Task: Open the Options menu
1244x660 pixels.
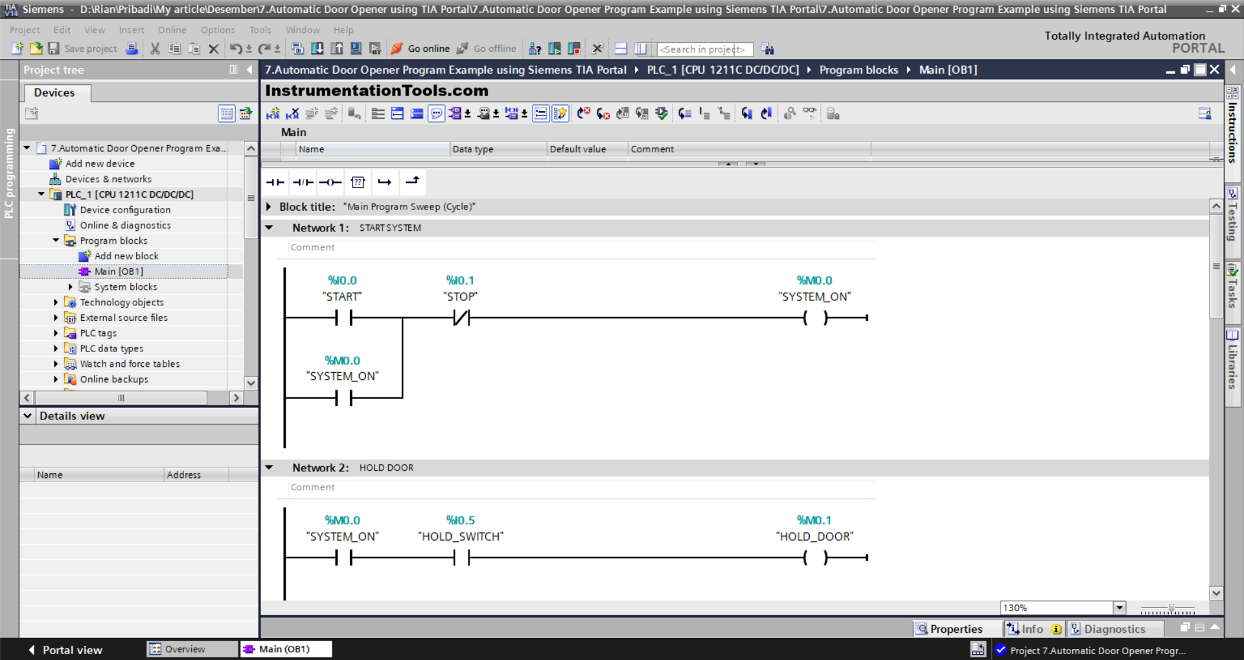Action: click(x=218, y=30)
